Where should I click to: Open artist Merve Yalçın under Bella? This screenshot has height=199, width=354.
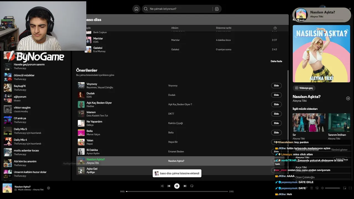93,135
